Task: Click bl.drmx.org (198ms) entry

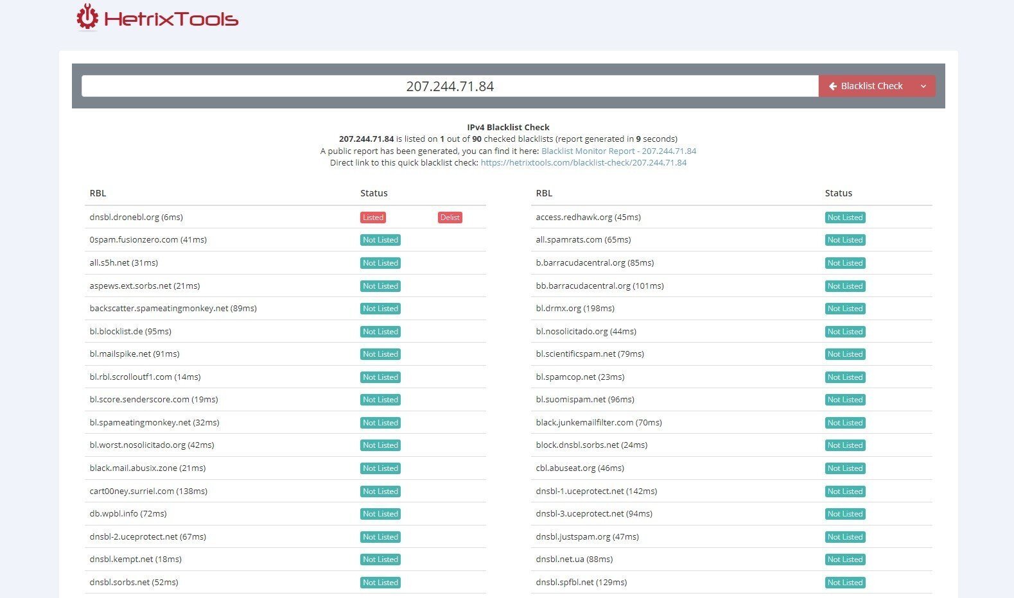Action: point(575,308)
